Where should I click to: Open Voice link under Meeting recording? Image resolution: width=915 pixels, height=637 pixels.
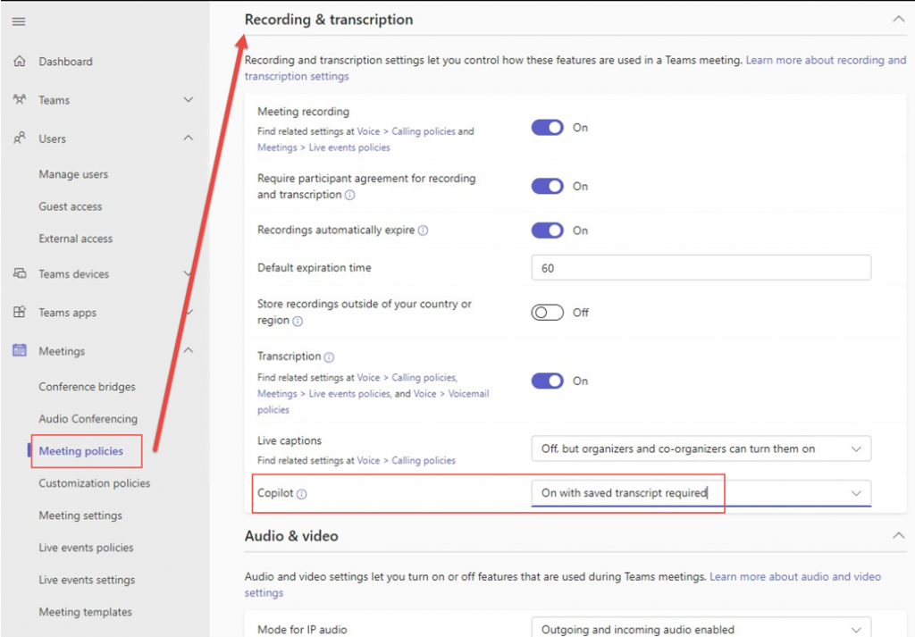[x=368, y=132]
